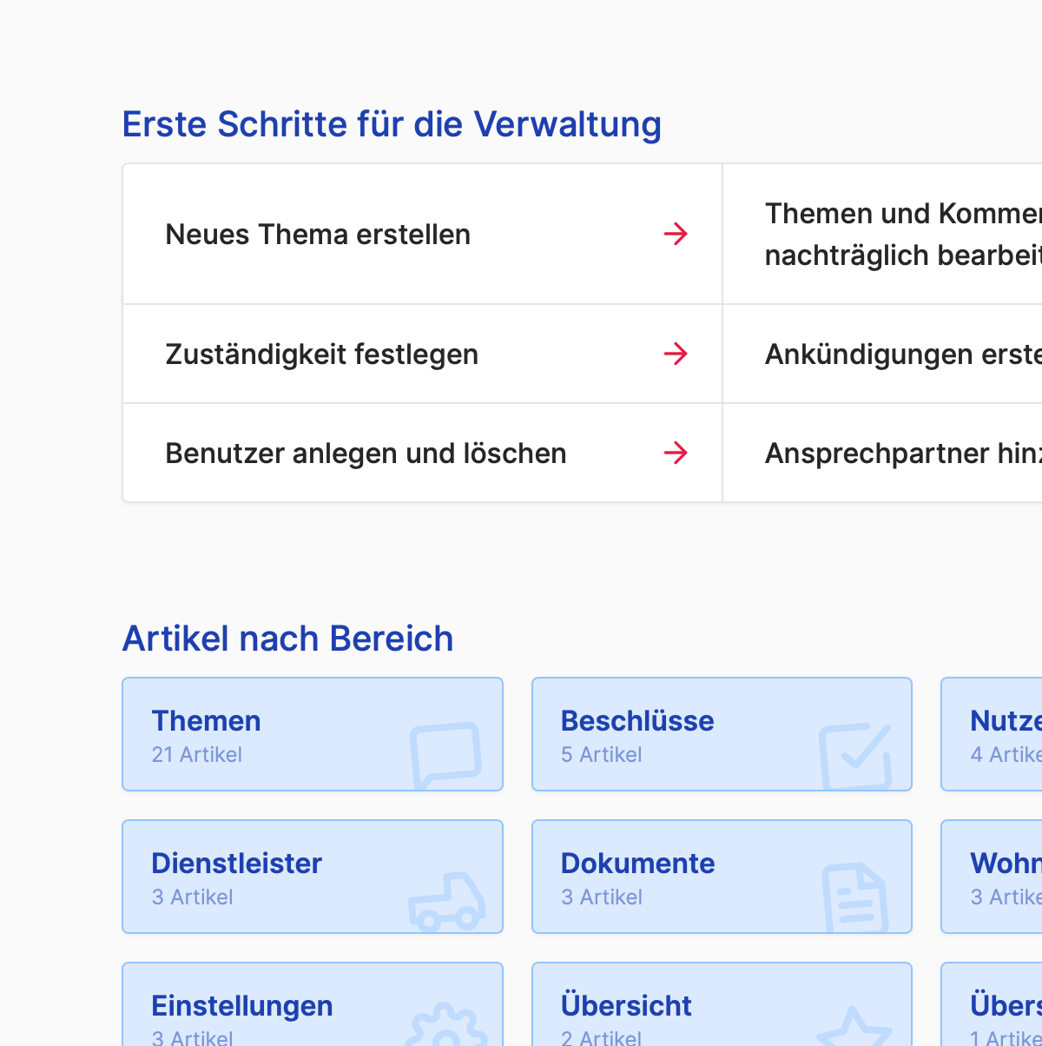This screenshot has width=1042, height=1046.
Task: Click the document icon on Dokumente card
Action: point(854,898)
